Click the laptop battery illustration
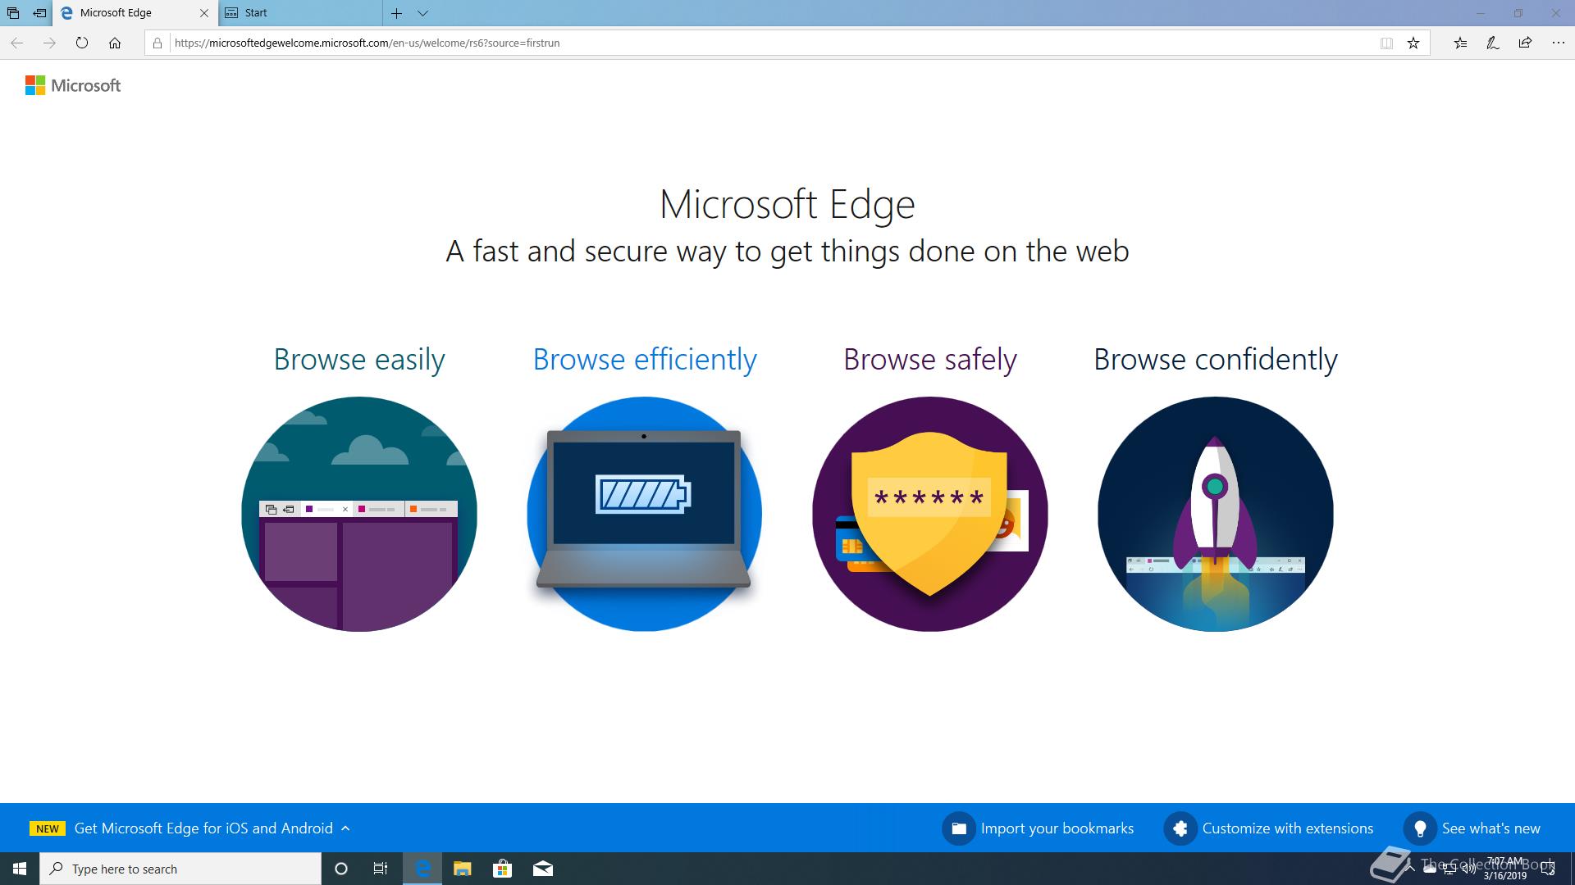 pos(645,514)
